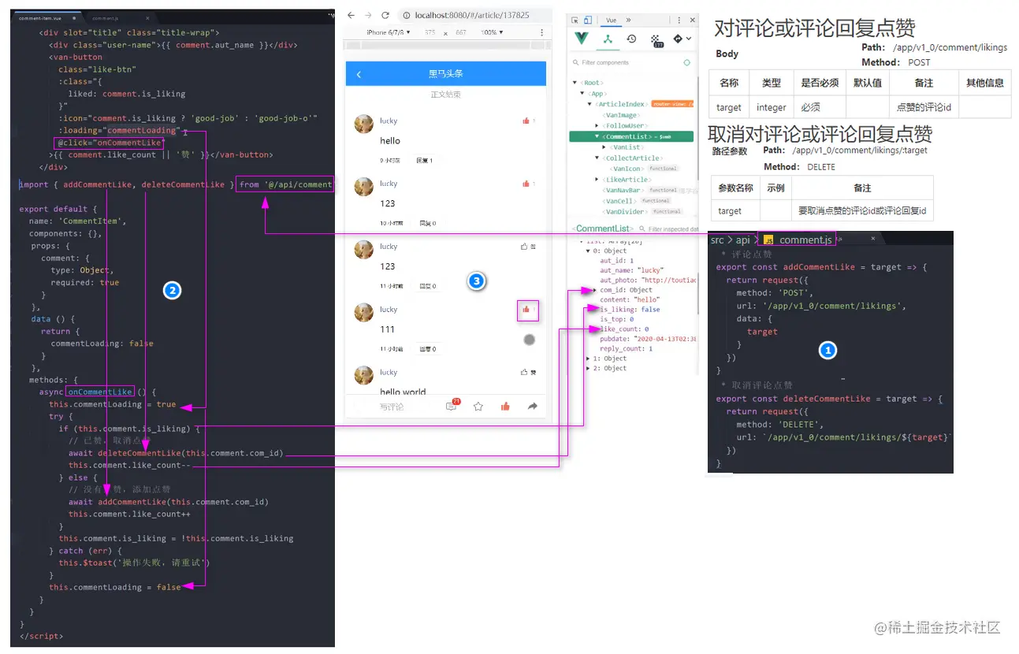Open device toolbar three-dot menu
The image size is (1019, 654).
click(x=541, y=32)
